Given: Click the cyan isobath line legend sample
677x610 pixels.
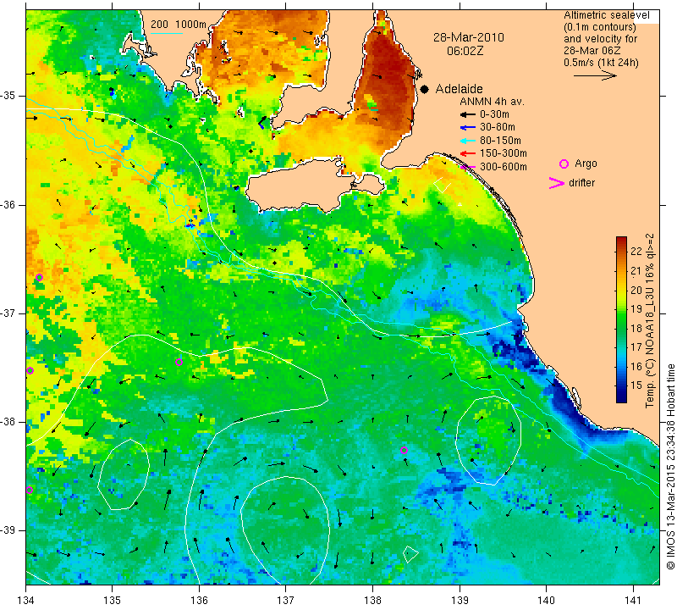Looking at the screenshot, I should [166, 33].
